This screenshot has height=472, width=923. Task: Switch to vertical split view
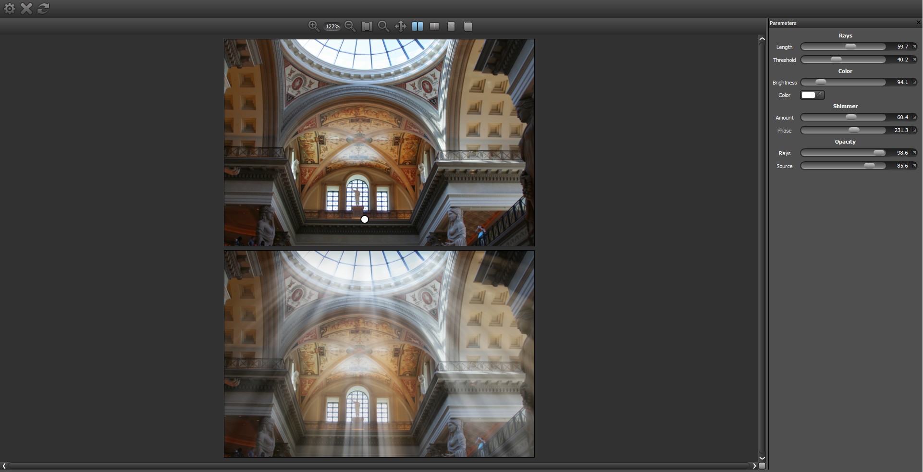point(434,26)
